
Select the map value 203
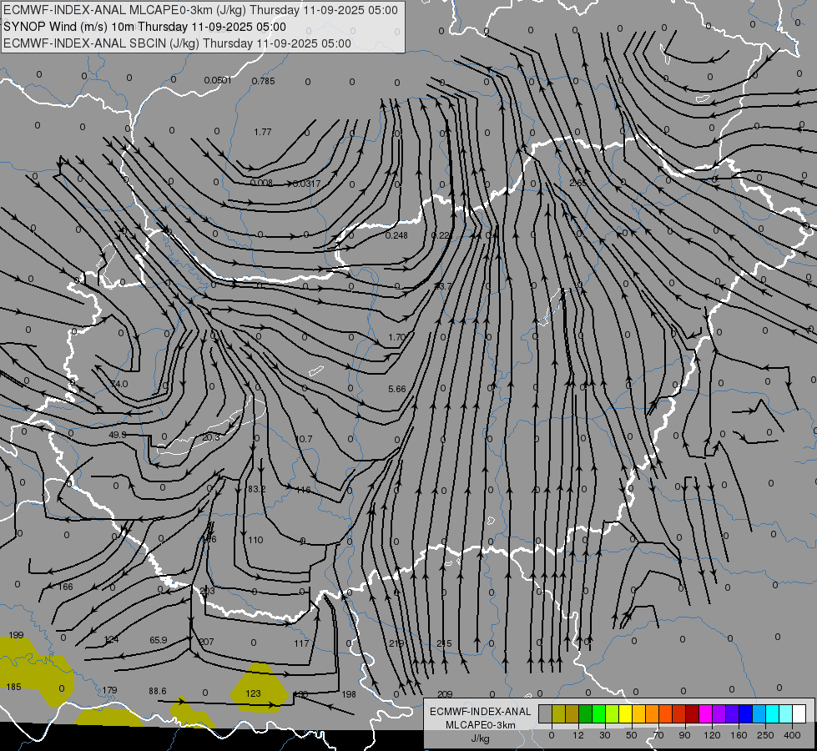[x=207, y=591]
